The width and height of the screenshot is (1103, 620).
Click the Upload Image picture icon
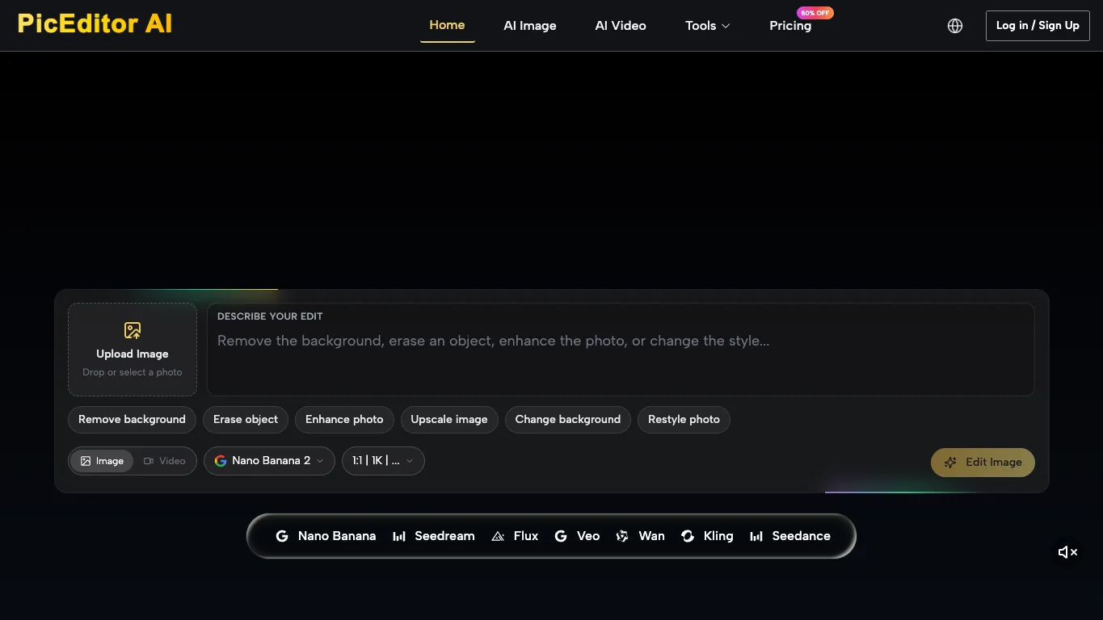(x=133, y=330)
